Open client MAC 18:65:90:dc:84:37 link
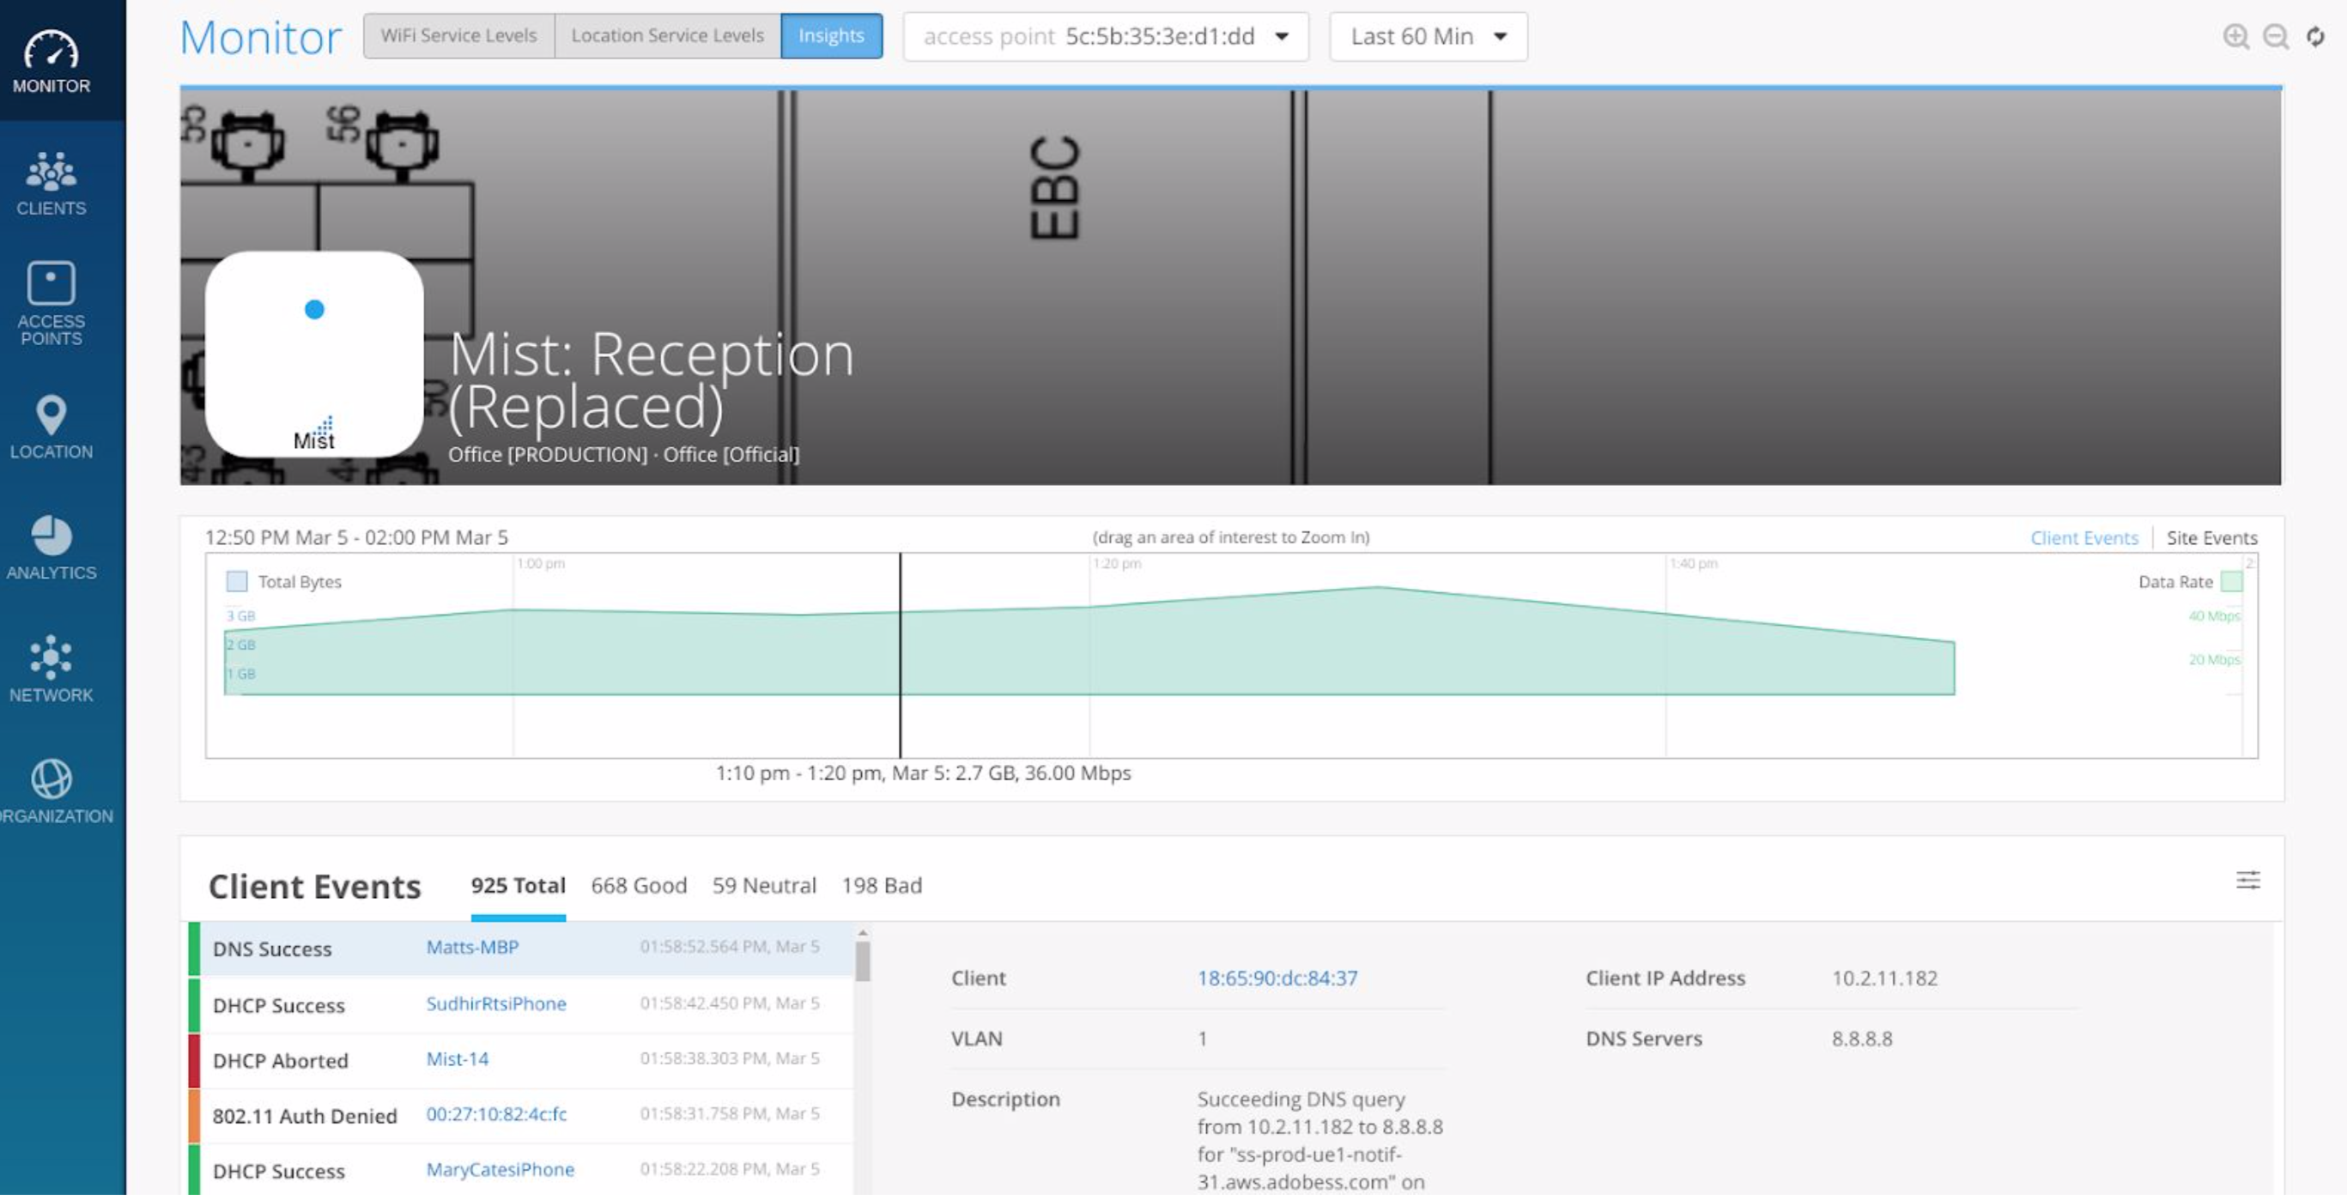The height and width of the screenshot is (1200, 2347). (x=1277, y=978)
